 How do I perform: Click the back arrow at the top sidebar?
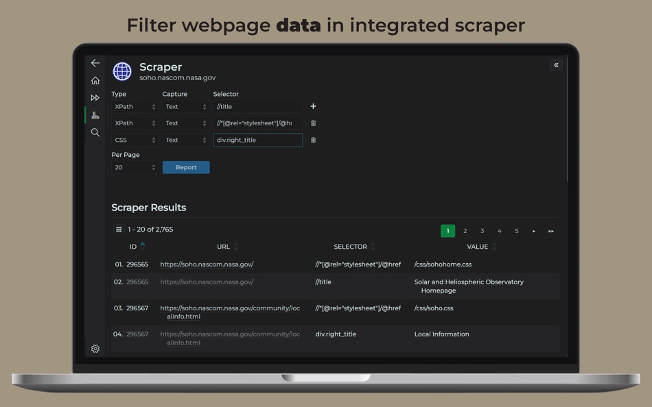point(95,63)
